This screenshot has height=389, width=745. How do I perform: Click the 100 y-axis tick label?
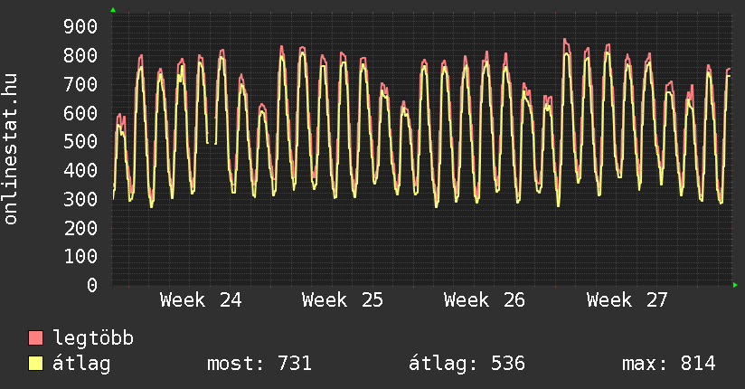80,256
